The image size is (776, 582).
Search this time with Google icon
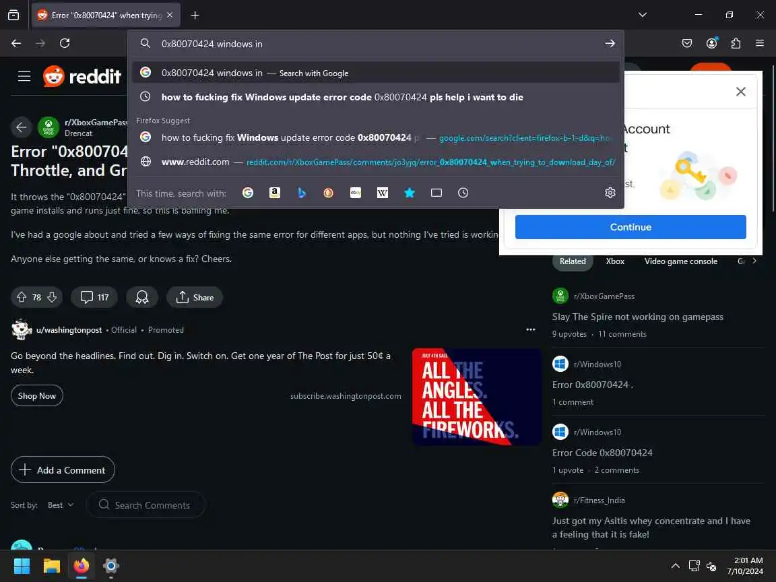coord(248,193)
